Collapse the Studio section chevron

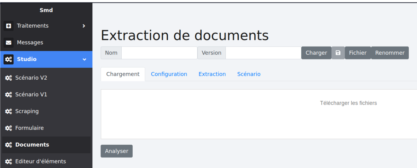click(84, 59)
